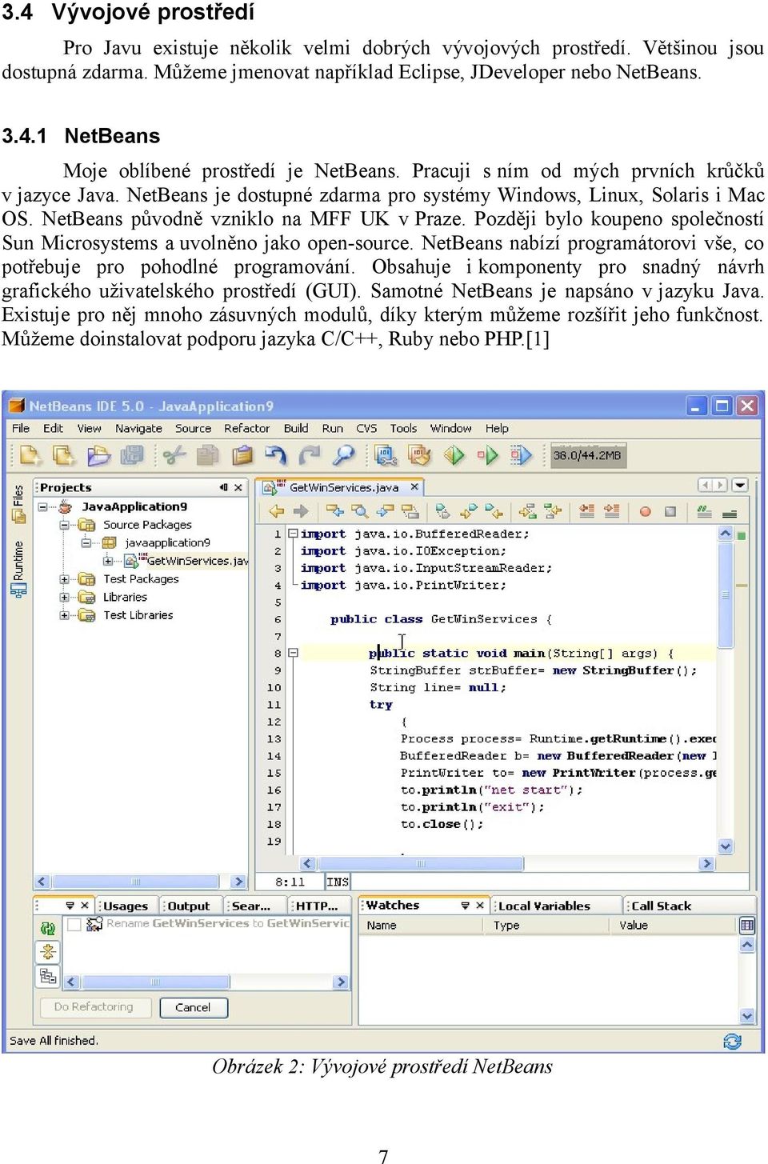This screenshot has height=1164, width=768.
Task: Click the refresh icon in Refactoring panel
Action: (48, 928)
